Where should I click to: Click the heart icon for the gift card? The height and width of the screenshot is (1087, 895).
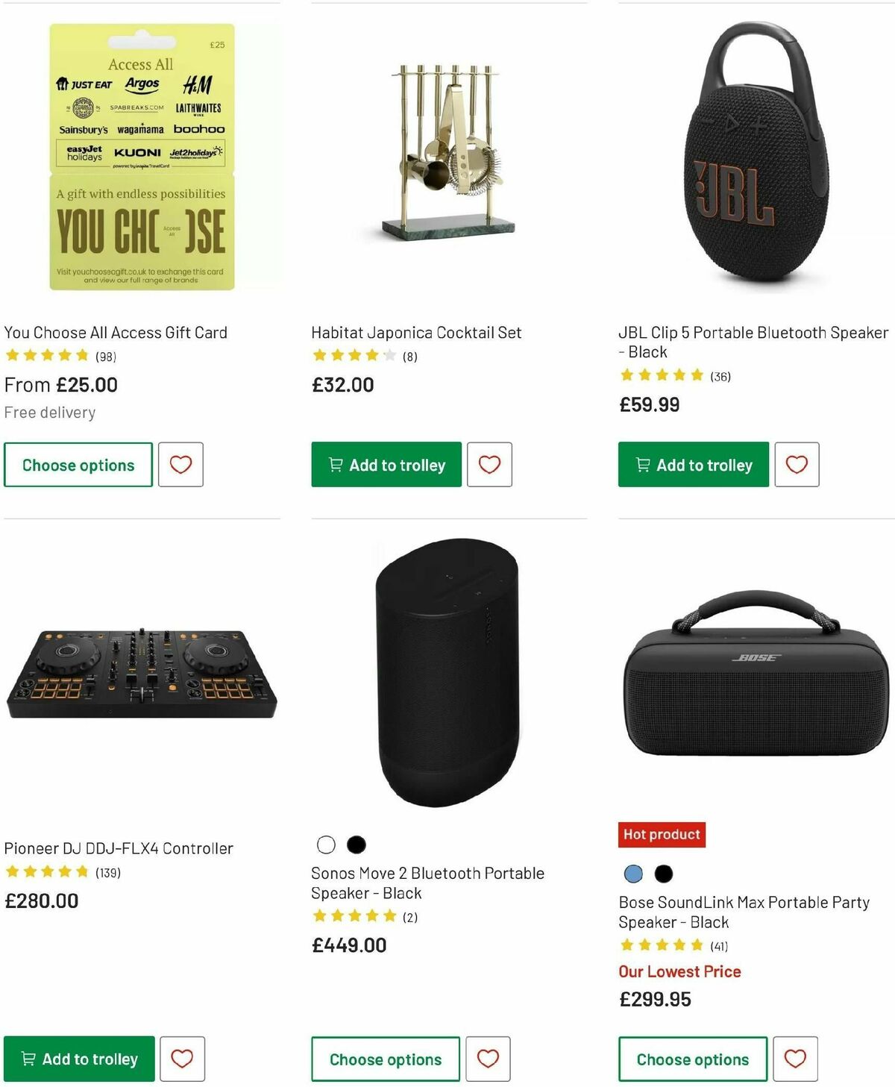[x=180, y=464]
